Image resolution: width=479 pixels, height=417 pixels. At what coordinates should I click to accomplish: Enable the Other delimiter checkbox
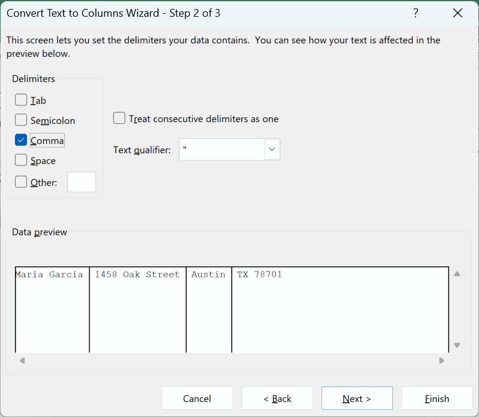(21, 182)
